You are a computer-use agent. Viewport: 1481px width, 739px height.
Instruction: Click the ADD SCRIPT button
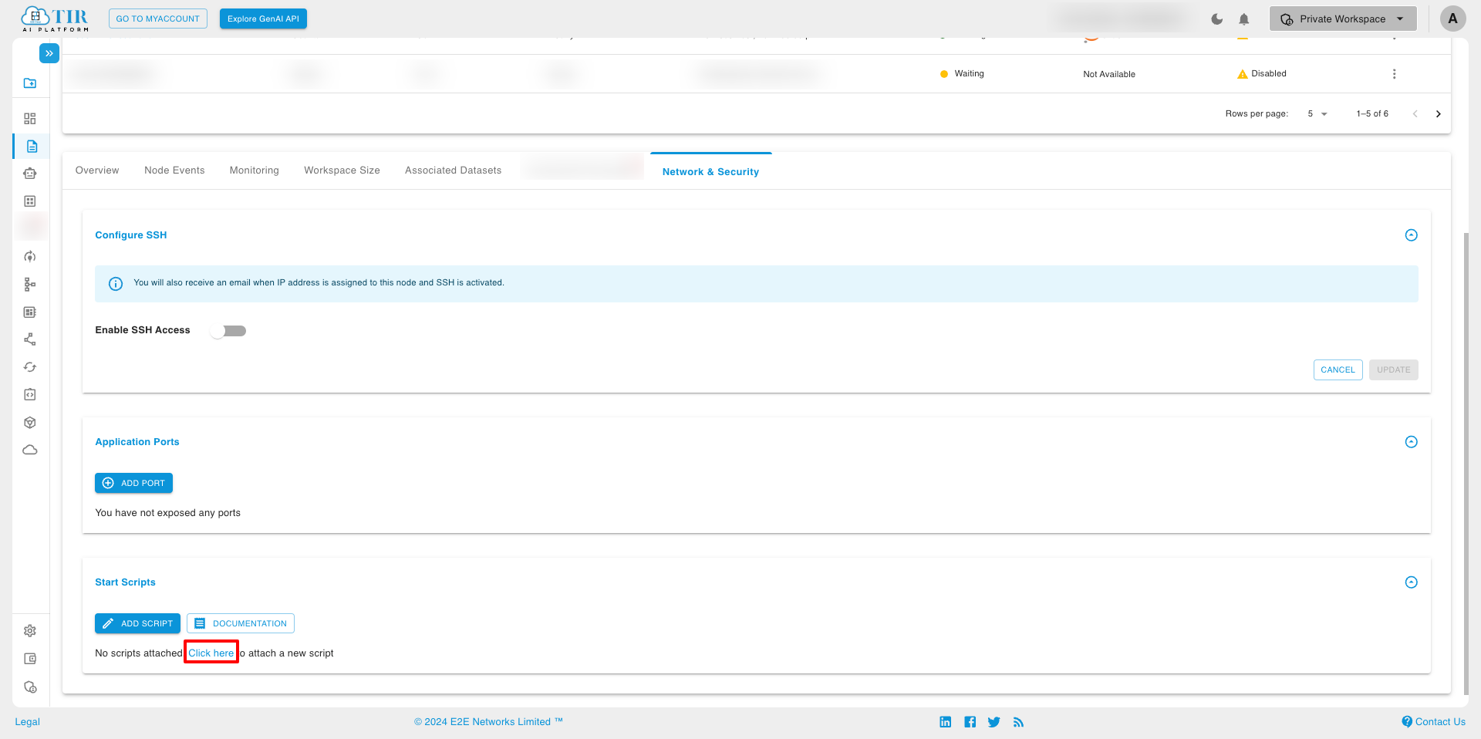pos(137,624)
